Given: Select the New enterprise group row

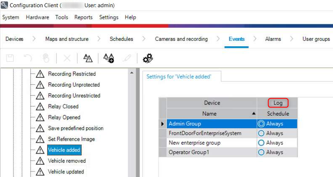Looking at the screenshot, I should (194, 143).
